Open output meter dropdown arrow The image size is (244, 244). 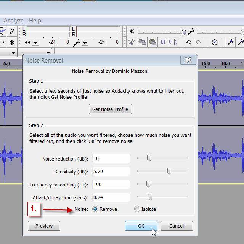click(x=35, y=43)
